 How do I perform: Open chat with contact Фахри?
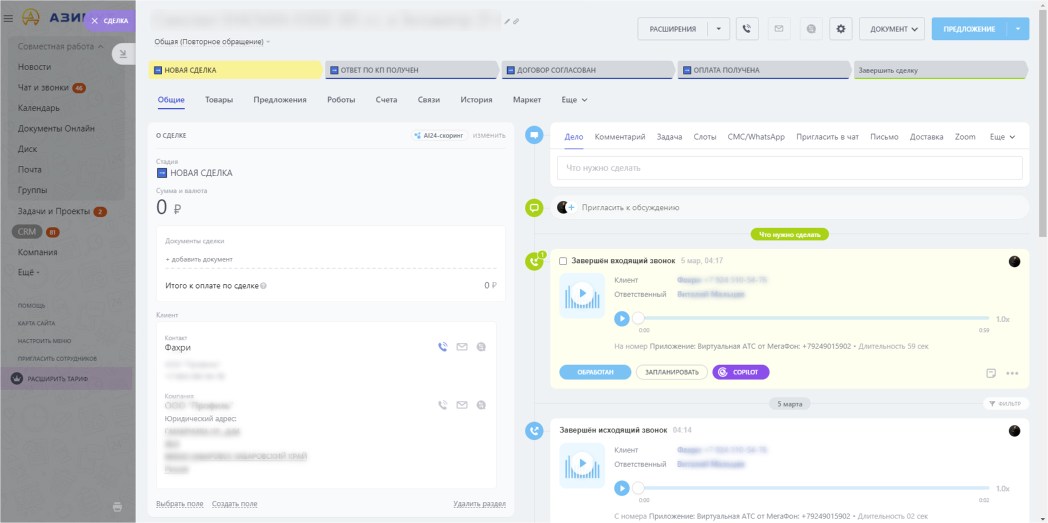tap(481, 347)
